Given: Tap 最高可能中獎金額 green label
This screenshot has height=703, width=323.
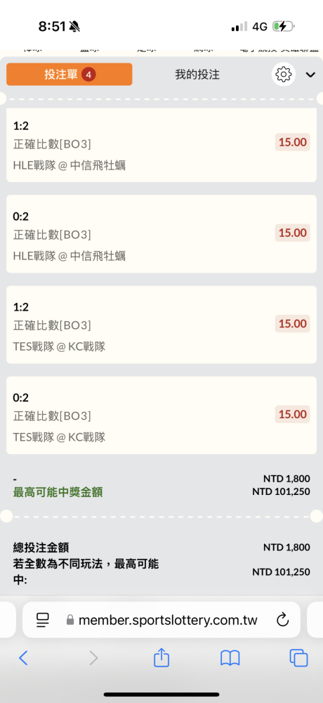Looking at the screenshot, I should click(58, 492).
